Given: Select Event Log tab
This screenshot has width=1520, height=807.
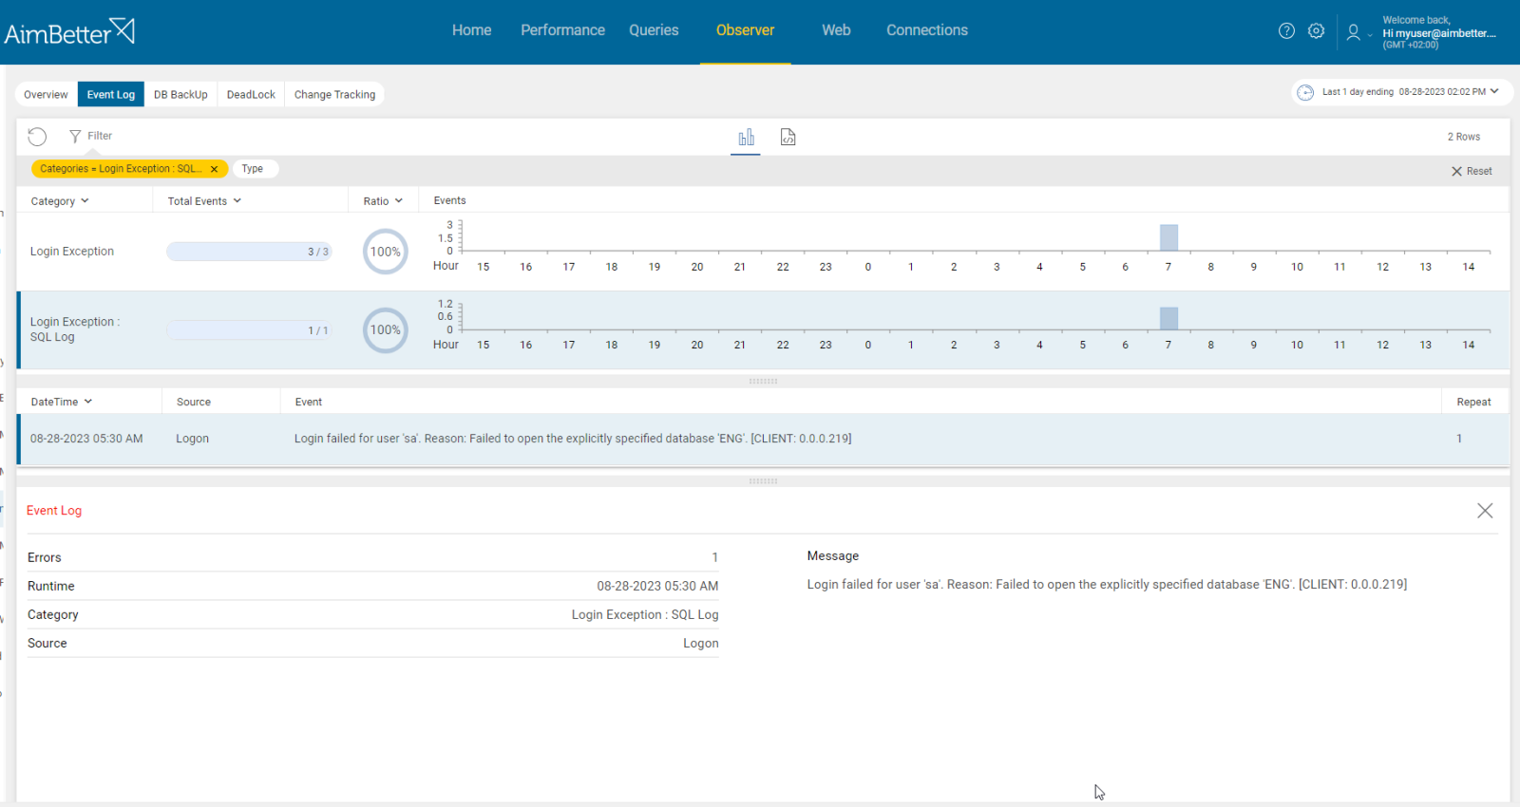Looking at the screenshot, I should tap(111, 95).
